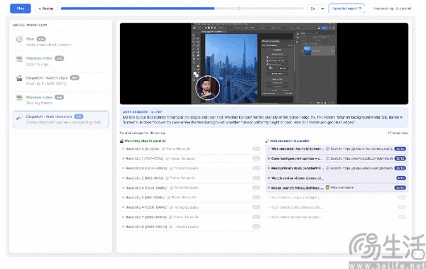Select the Read clip 0 row
Image resolution: width=426 pixels, height=269 pixels.
point(191,149)
